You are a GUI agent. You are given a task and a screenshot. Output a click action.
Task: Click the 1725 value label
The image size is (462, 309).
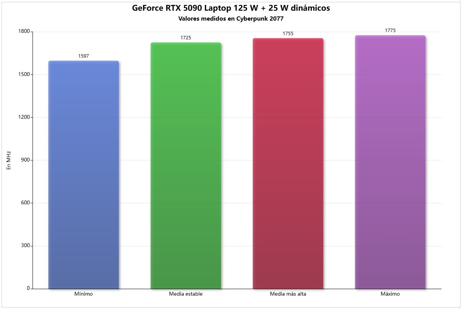186,38
